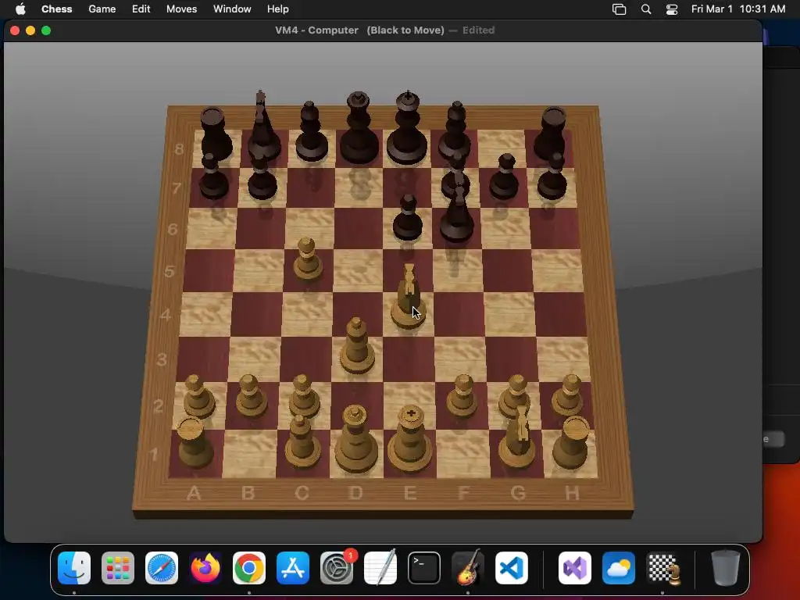
Task: Click the date and time display
Action: (738, 9)
